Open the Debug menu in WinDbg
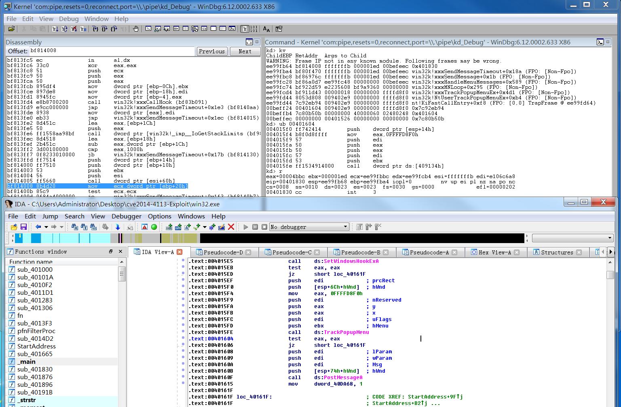The width and height of the screenshot is (621, 407). point(69,19)
